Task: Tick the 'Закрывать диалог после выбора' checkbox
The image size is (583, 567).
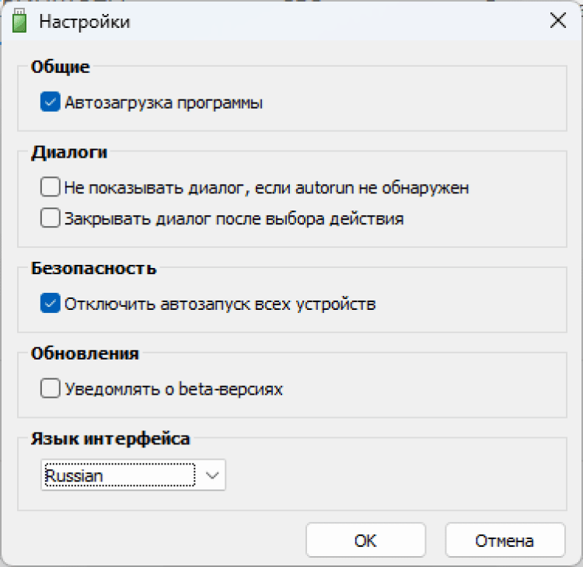Action: (x=51, y=218)
